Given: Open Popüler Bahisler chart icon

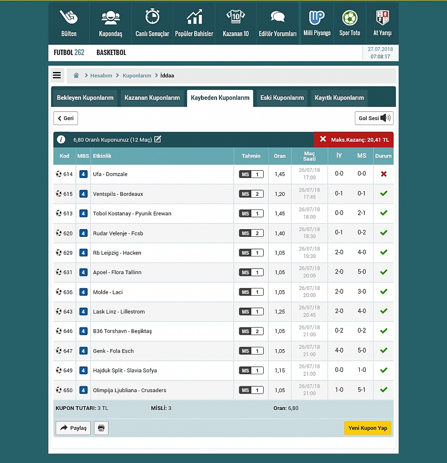Looking at the screenshot, I should click(x=194, y=16).
